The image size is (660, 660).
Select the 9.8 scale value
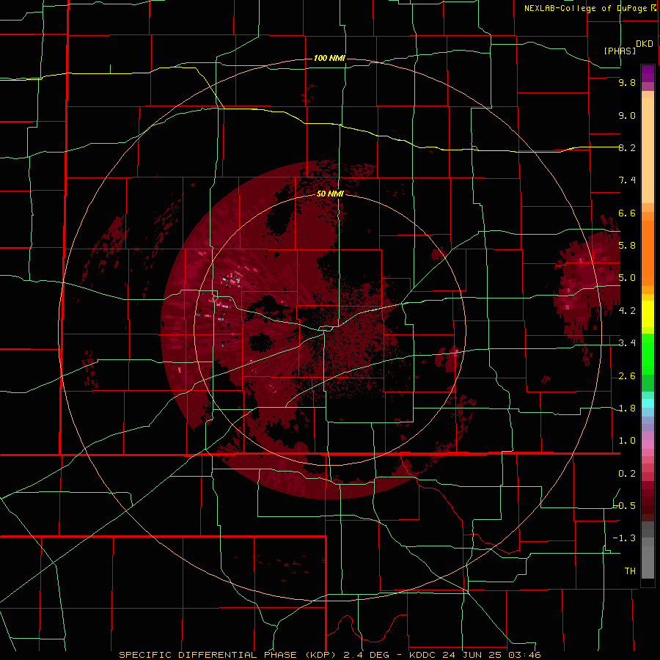pos(627,82)
